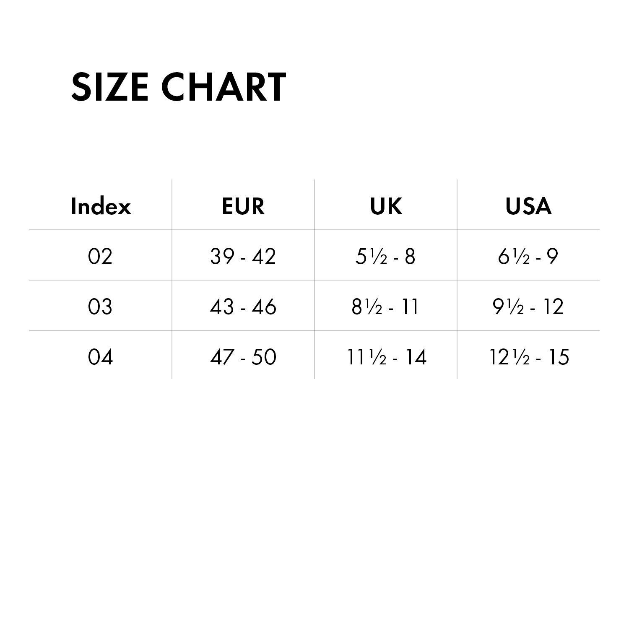Pick the USA size range 9½ - 12
This screenshot has width=629, height=629.
coord(528,307)
